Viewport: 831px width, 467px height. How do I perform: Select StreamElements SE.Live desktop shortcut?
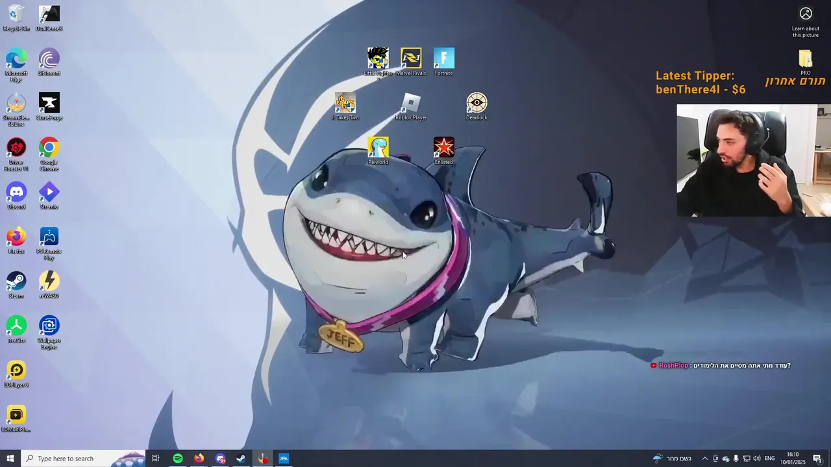16,110
